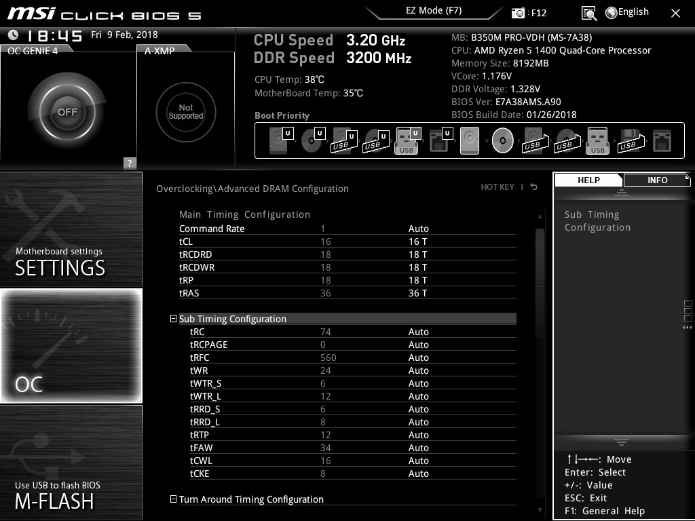Open the tRFC Auto value dropdown
This screenshot has width=695, height=521.
coord(418,358)
